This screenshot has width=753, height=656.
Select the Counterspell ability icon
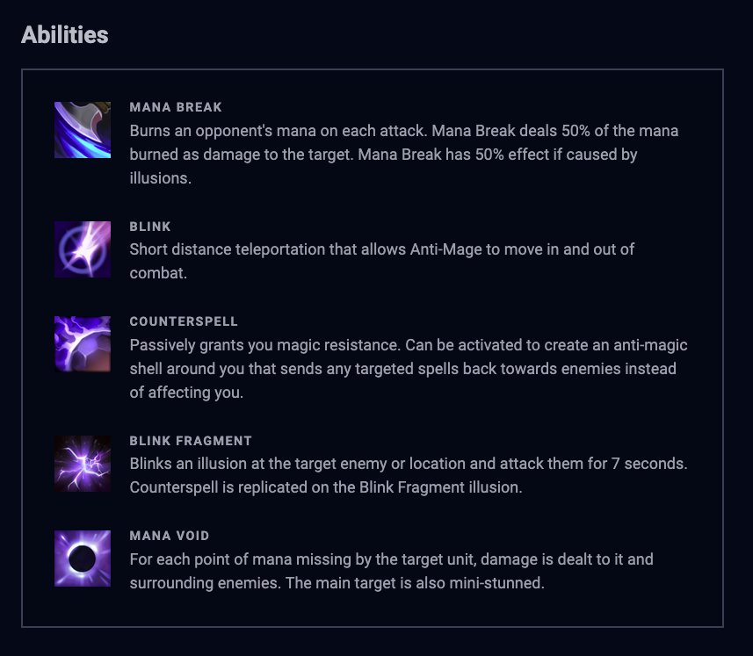[x=83, y=344]
